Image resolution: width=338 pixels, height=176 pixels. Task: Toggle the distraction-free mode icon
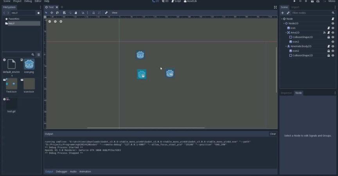(275, 7)
